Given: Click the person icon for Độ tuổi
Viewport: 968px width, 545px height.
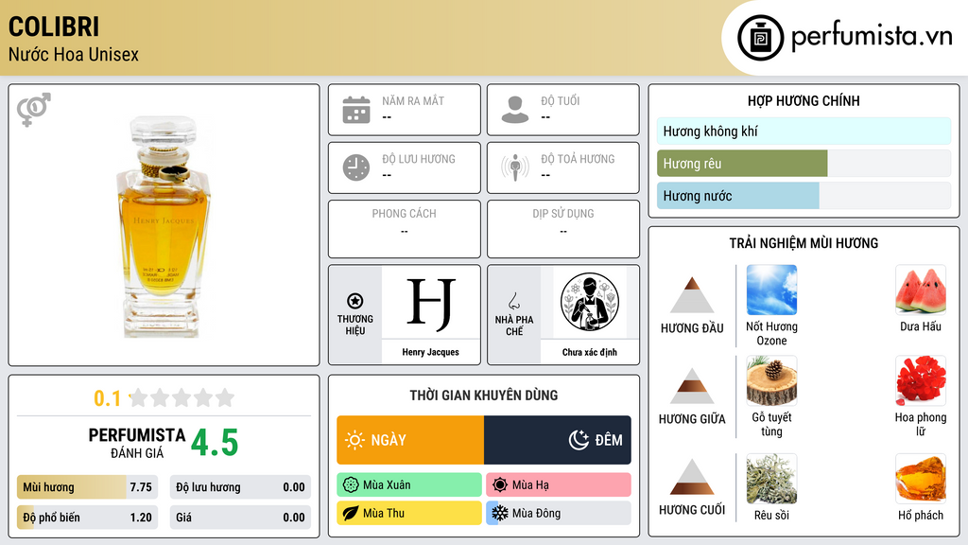Looking at the screenshot, I should pos(515,110).
